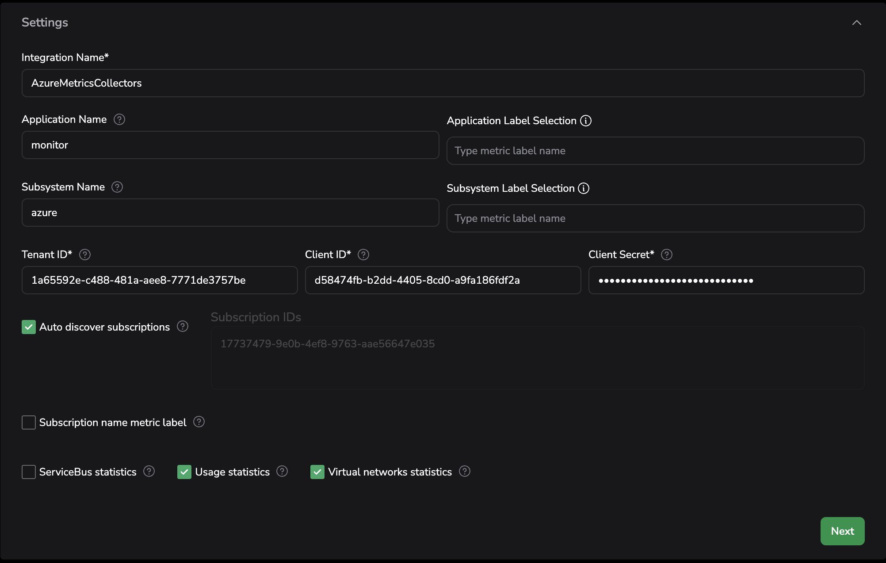Click info icon beside Subsystem Label Selection
This screenshot has height=563, width=886.
584,188
